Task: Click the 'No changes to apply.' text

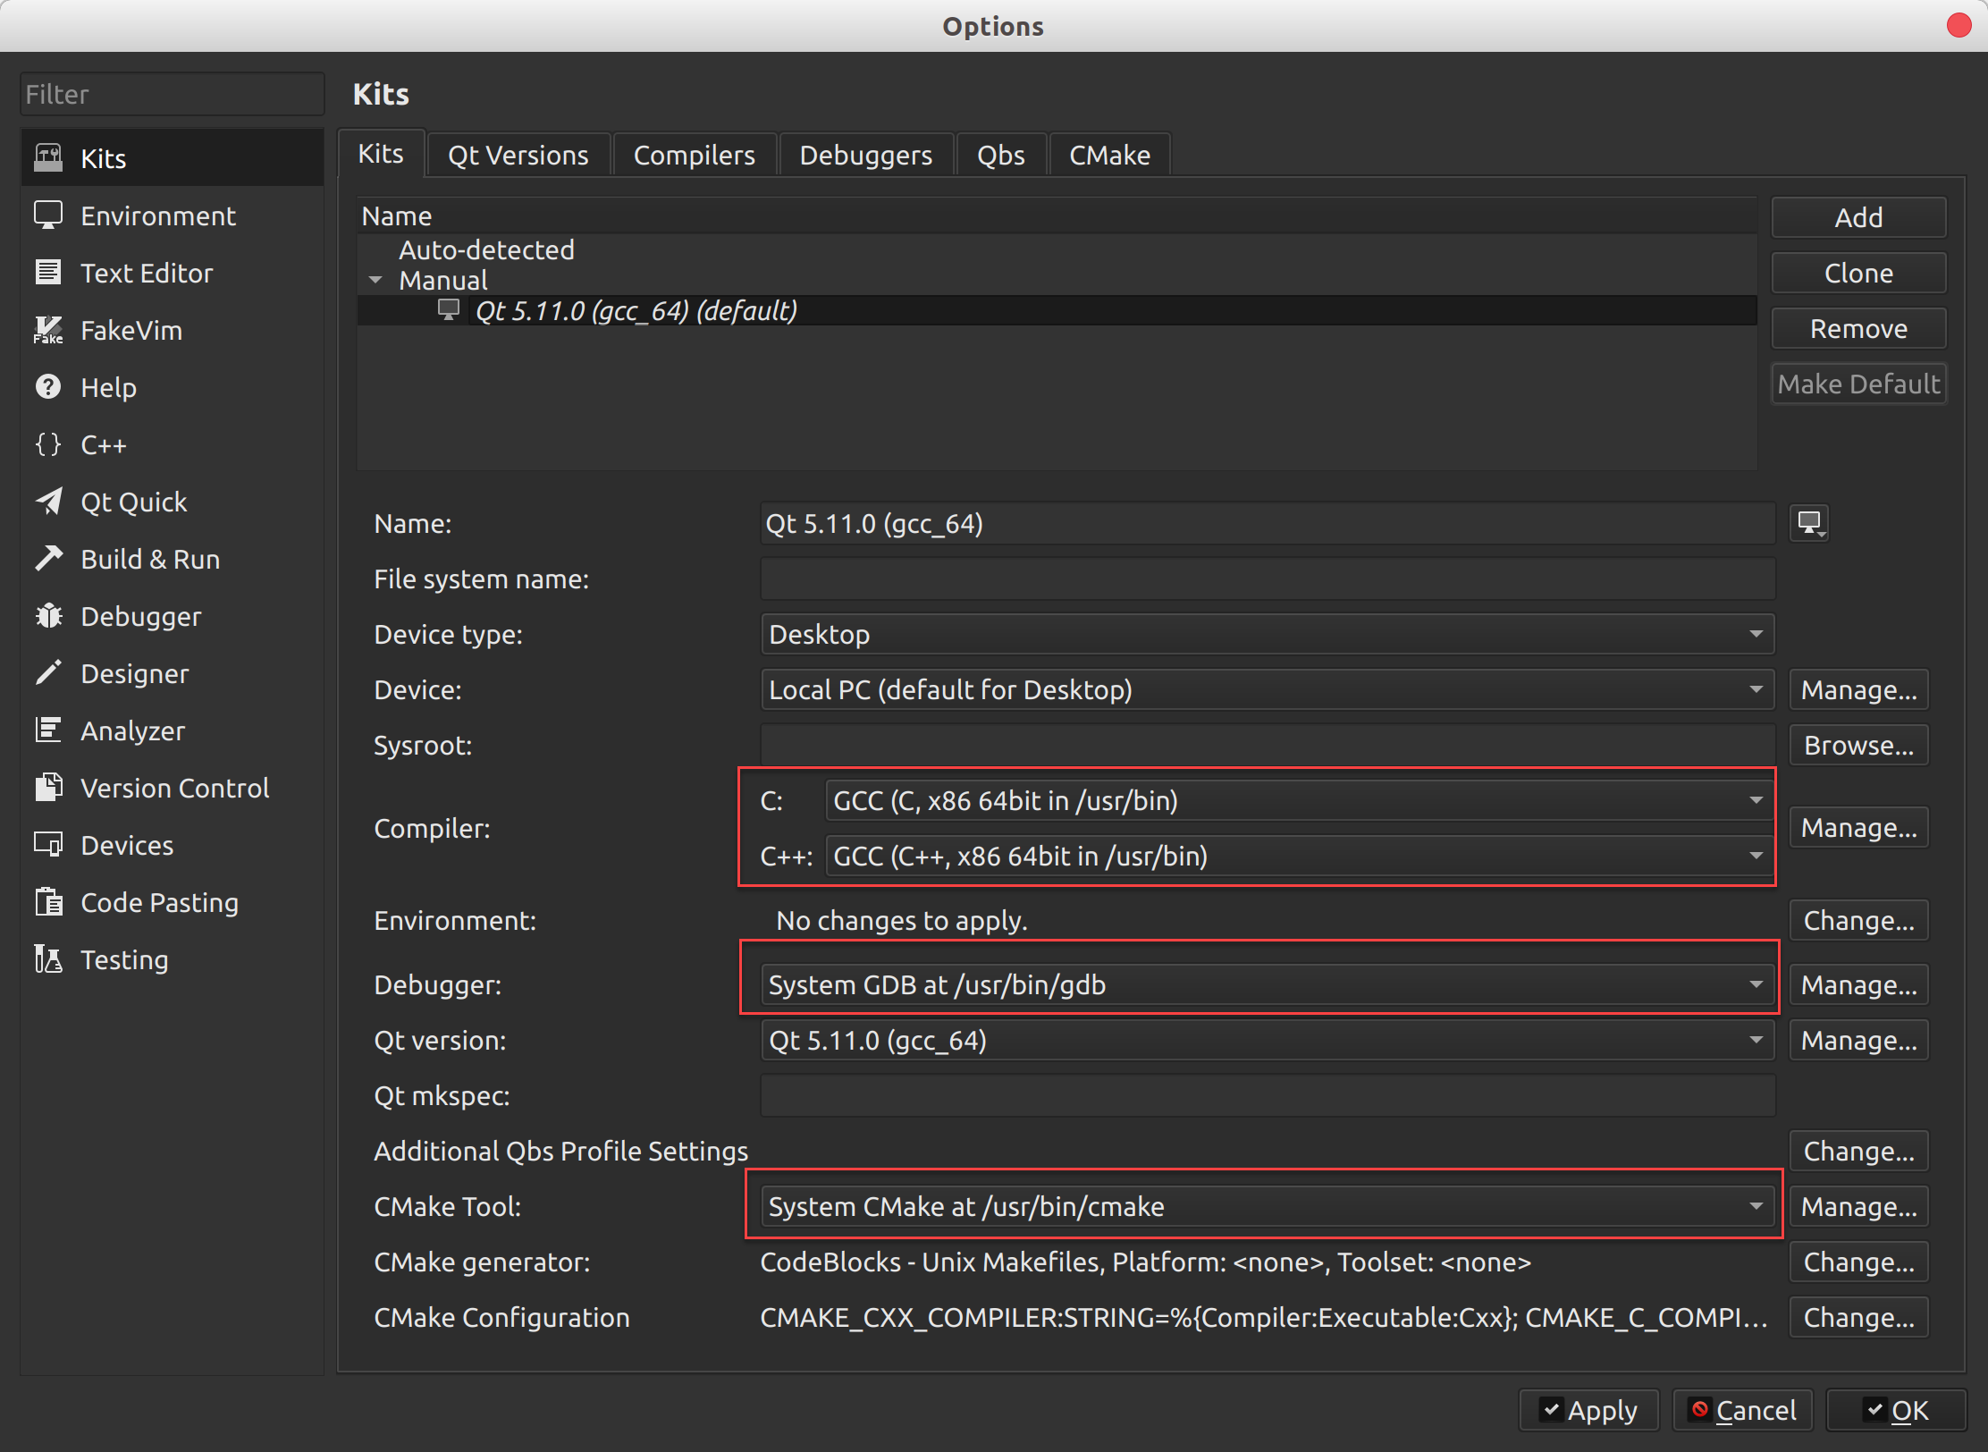Action: click(x=902, y=920)
